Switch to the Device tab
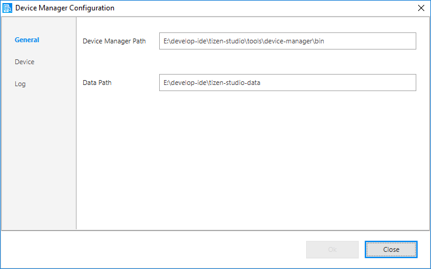431x269 pixels. (x=24, y=62)
